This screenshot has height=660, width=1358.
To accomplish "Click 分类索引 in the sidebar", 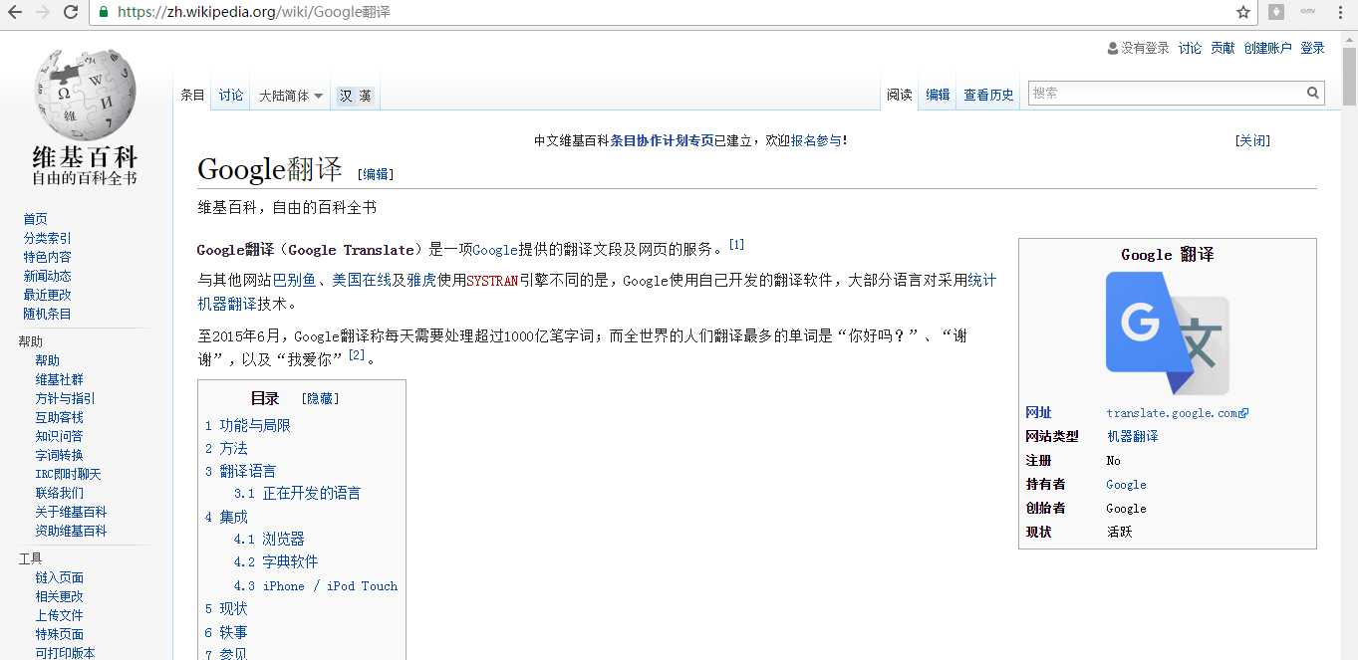I will tap(47, 238).
